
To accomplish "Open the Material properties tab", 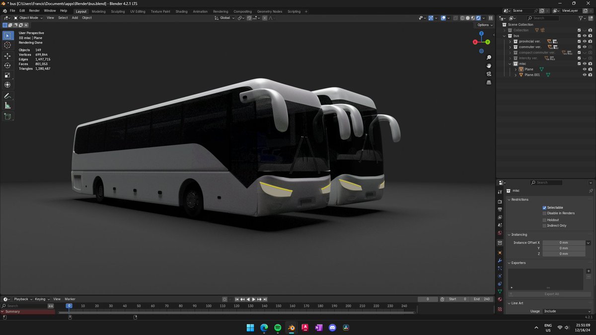I will point(500,299).
